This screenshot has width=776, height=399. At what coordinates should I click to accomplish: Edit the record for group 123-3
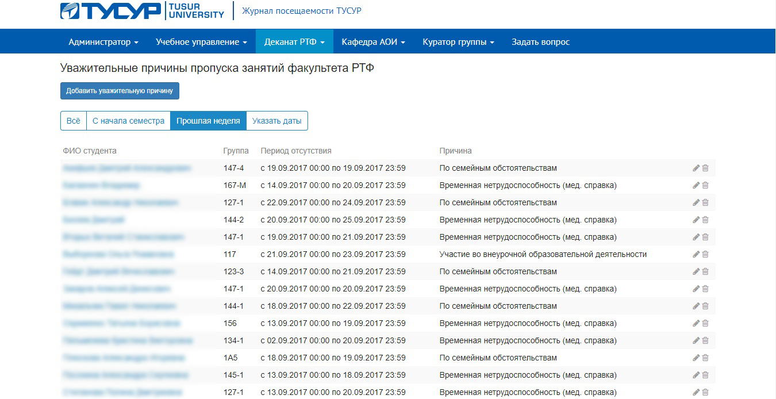(696, 271)
